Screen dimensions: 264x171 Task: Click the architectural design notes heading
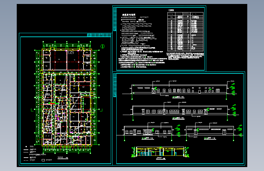pos(129,15)
